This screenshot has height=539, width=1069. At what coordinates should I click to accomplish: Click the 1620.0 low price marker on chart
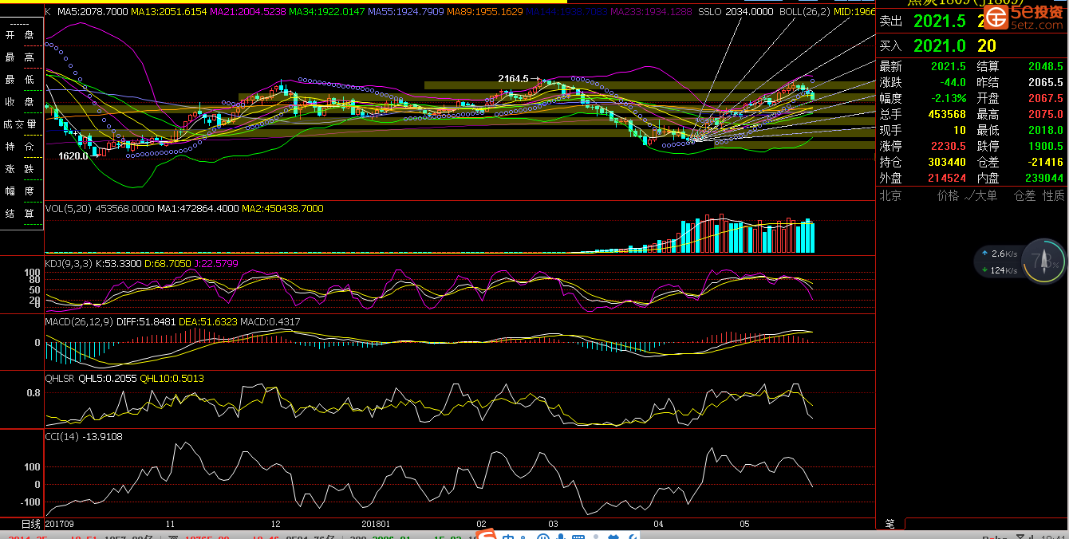coord(73,156)
